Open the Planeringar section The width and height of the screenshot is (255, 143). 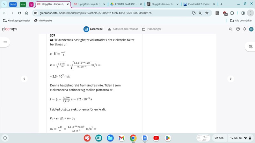pyautogui.click(x=152, y=29)
